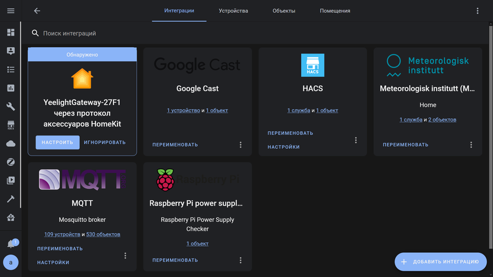Viewport: 493px width, 277px height.
Task: Switch to Интеграции tab
Action: click(x=179, y=11)
